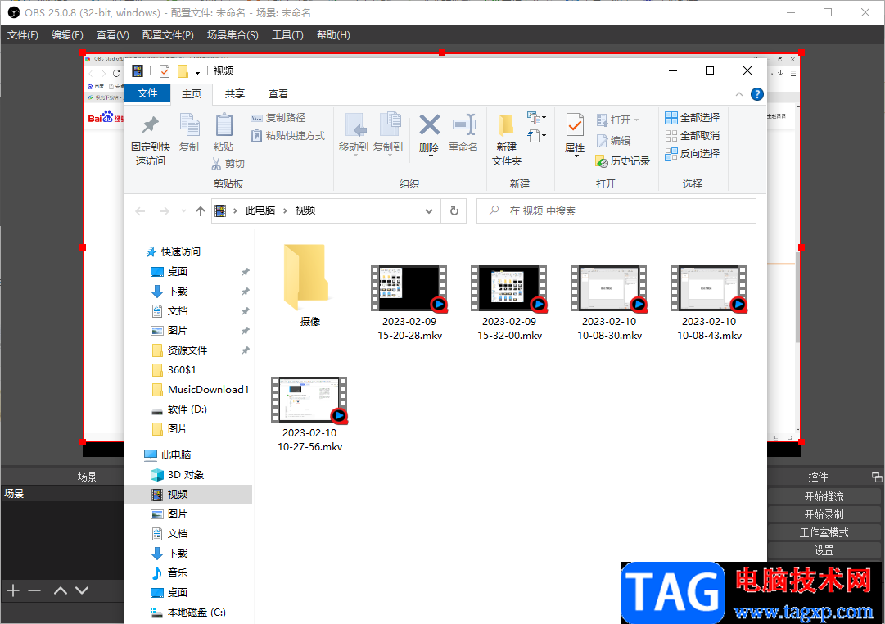Click the OBS add scene plus button
This screenshot has height=624, width=885.
pos(13,590)
